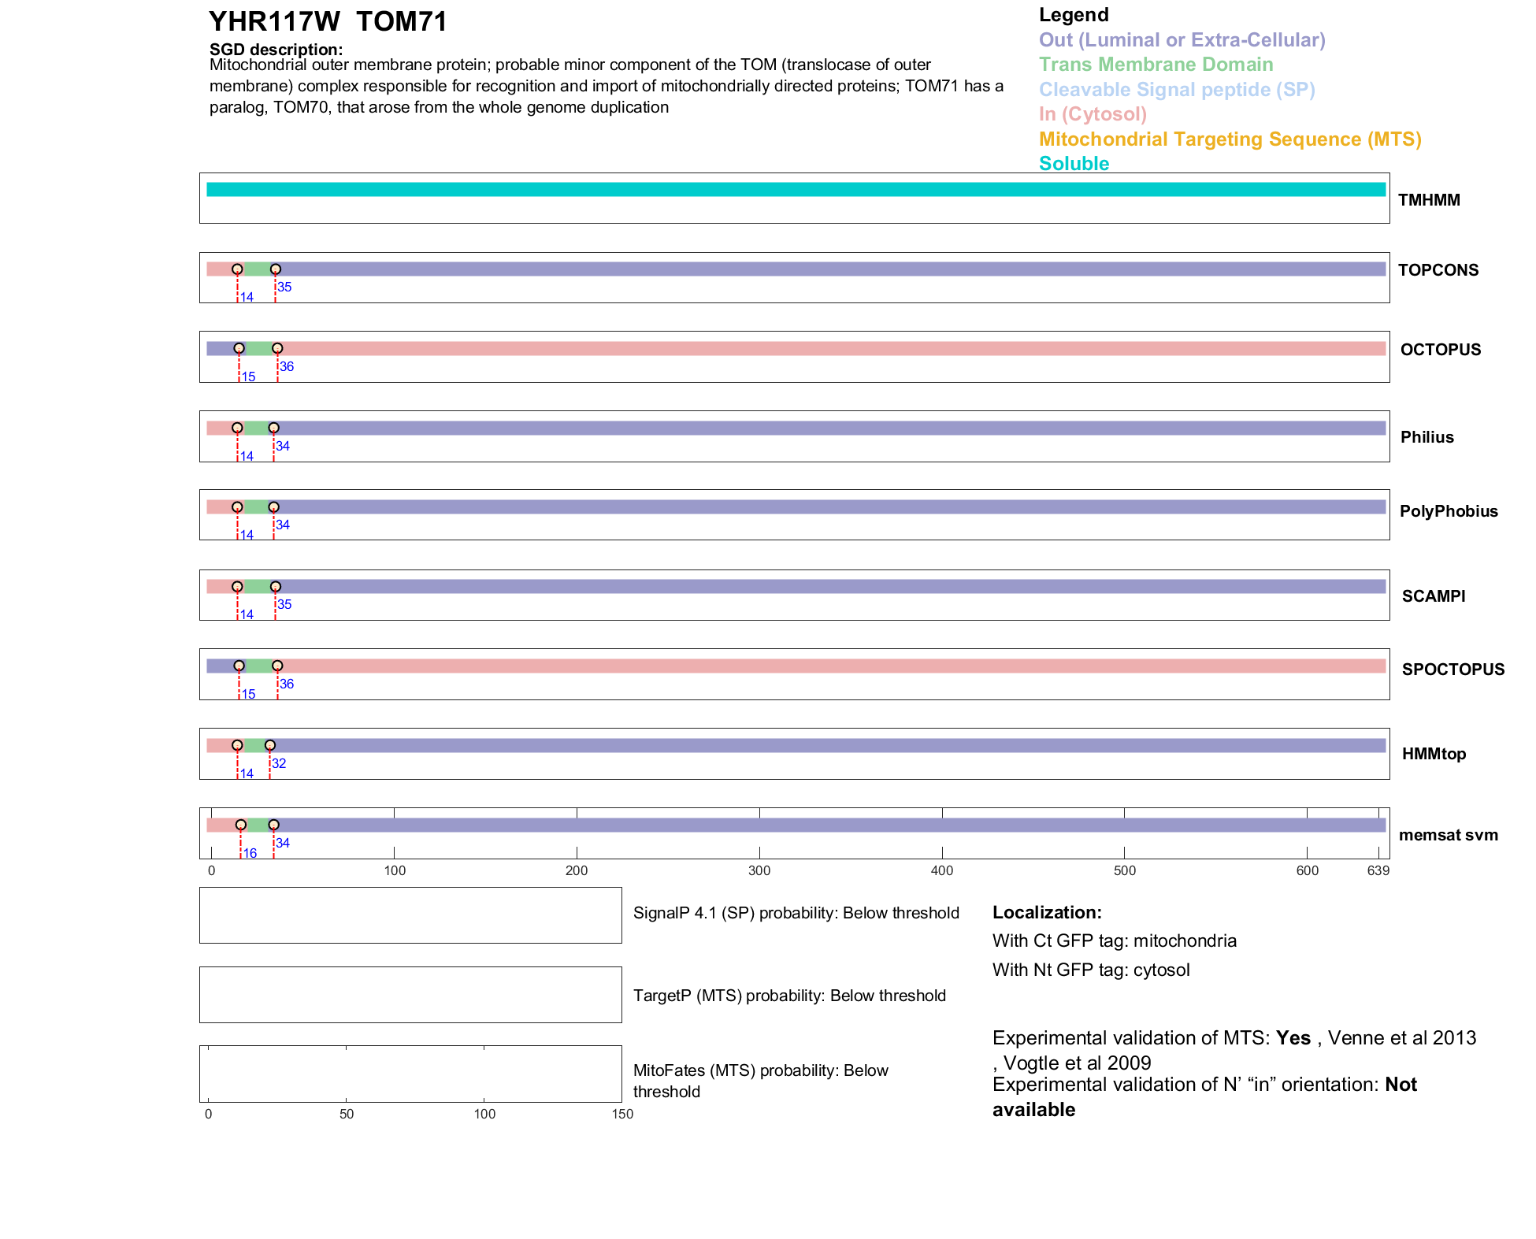Click the 300 tick on residue axis
The image size is (1536, 1239).
click(x=759, y=870)
